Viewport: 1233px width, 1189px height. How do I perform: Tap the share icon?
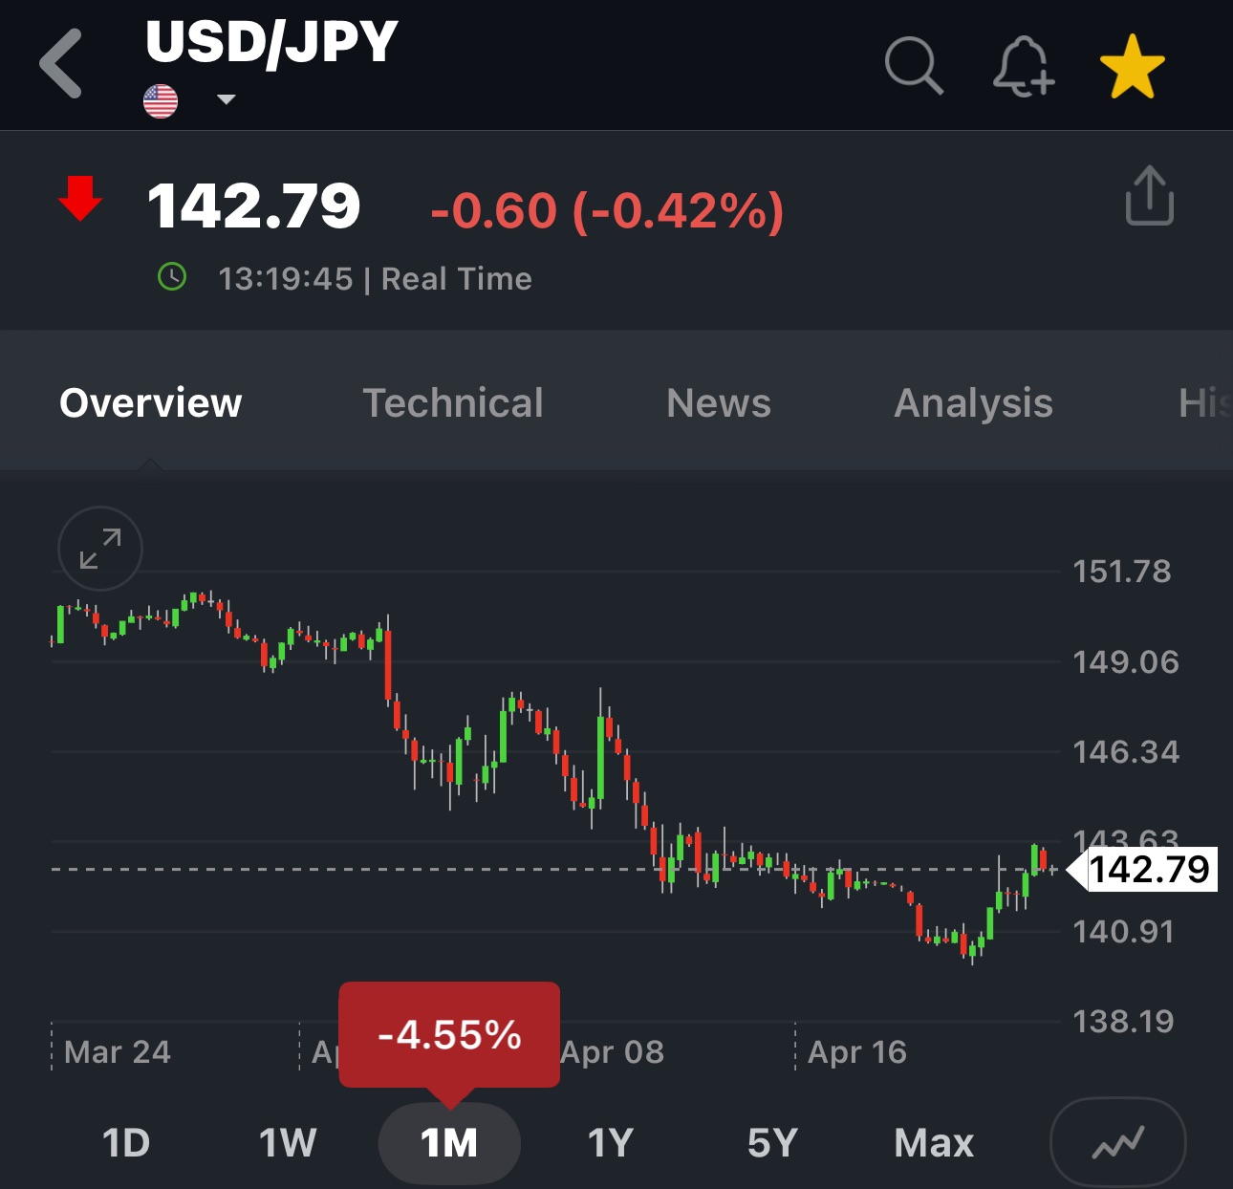coord(1149,196)
